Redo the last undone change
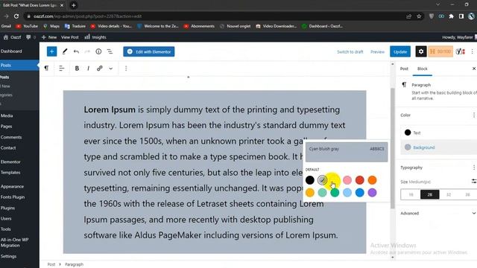The image size is (477, 268). pyautogui.click(x=87, y=51)
